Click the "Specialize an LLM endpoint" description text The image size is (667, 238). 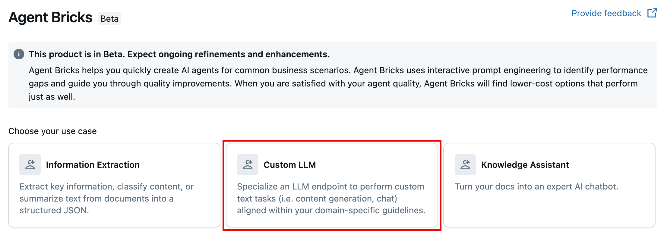(331, 198)
